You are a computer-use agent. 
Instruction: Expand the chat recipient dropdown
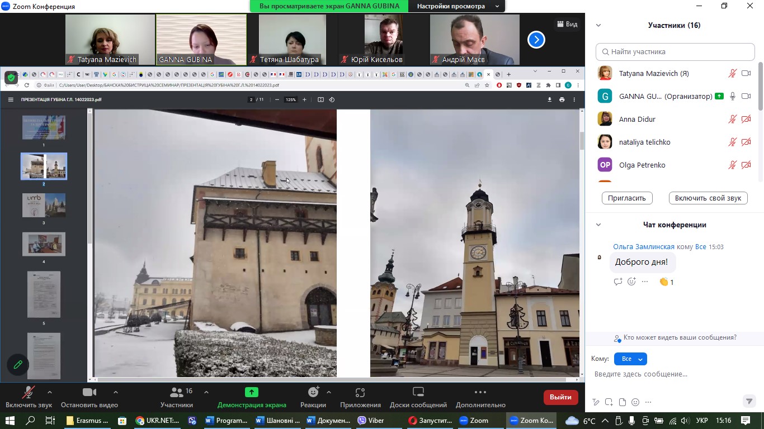coord(630,359)
